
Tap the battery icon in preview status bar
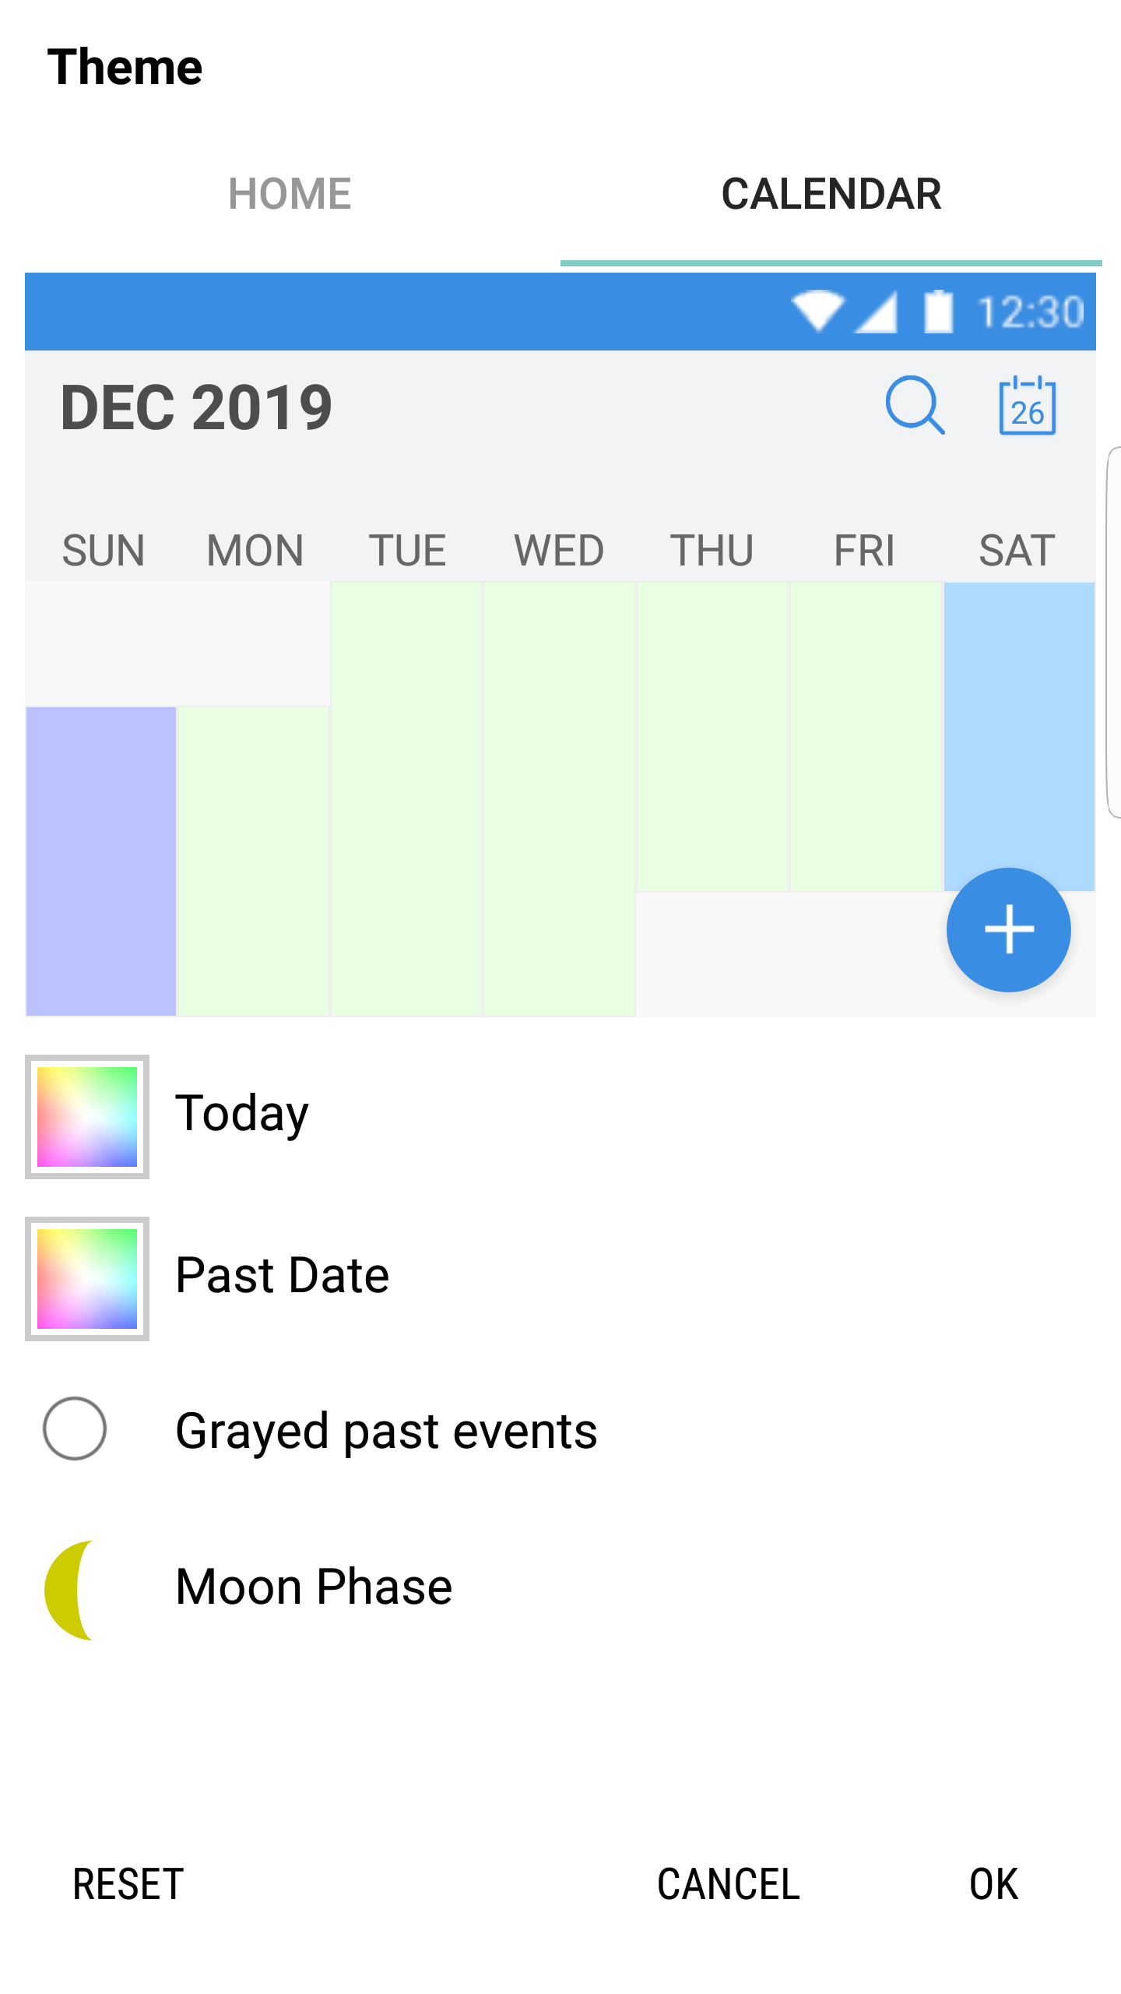938,311
